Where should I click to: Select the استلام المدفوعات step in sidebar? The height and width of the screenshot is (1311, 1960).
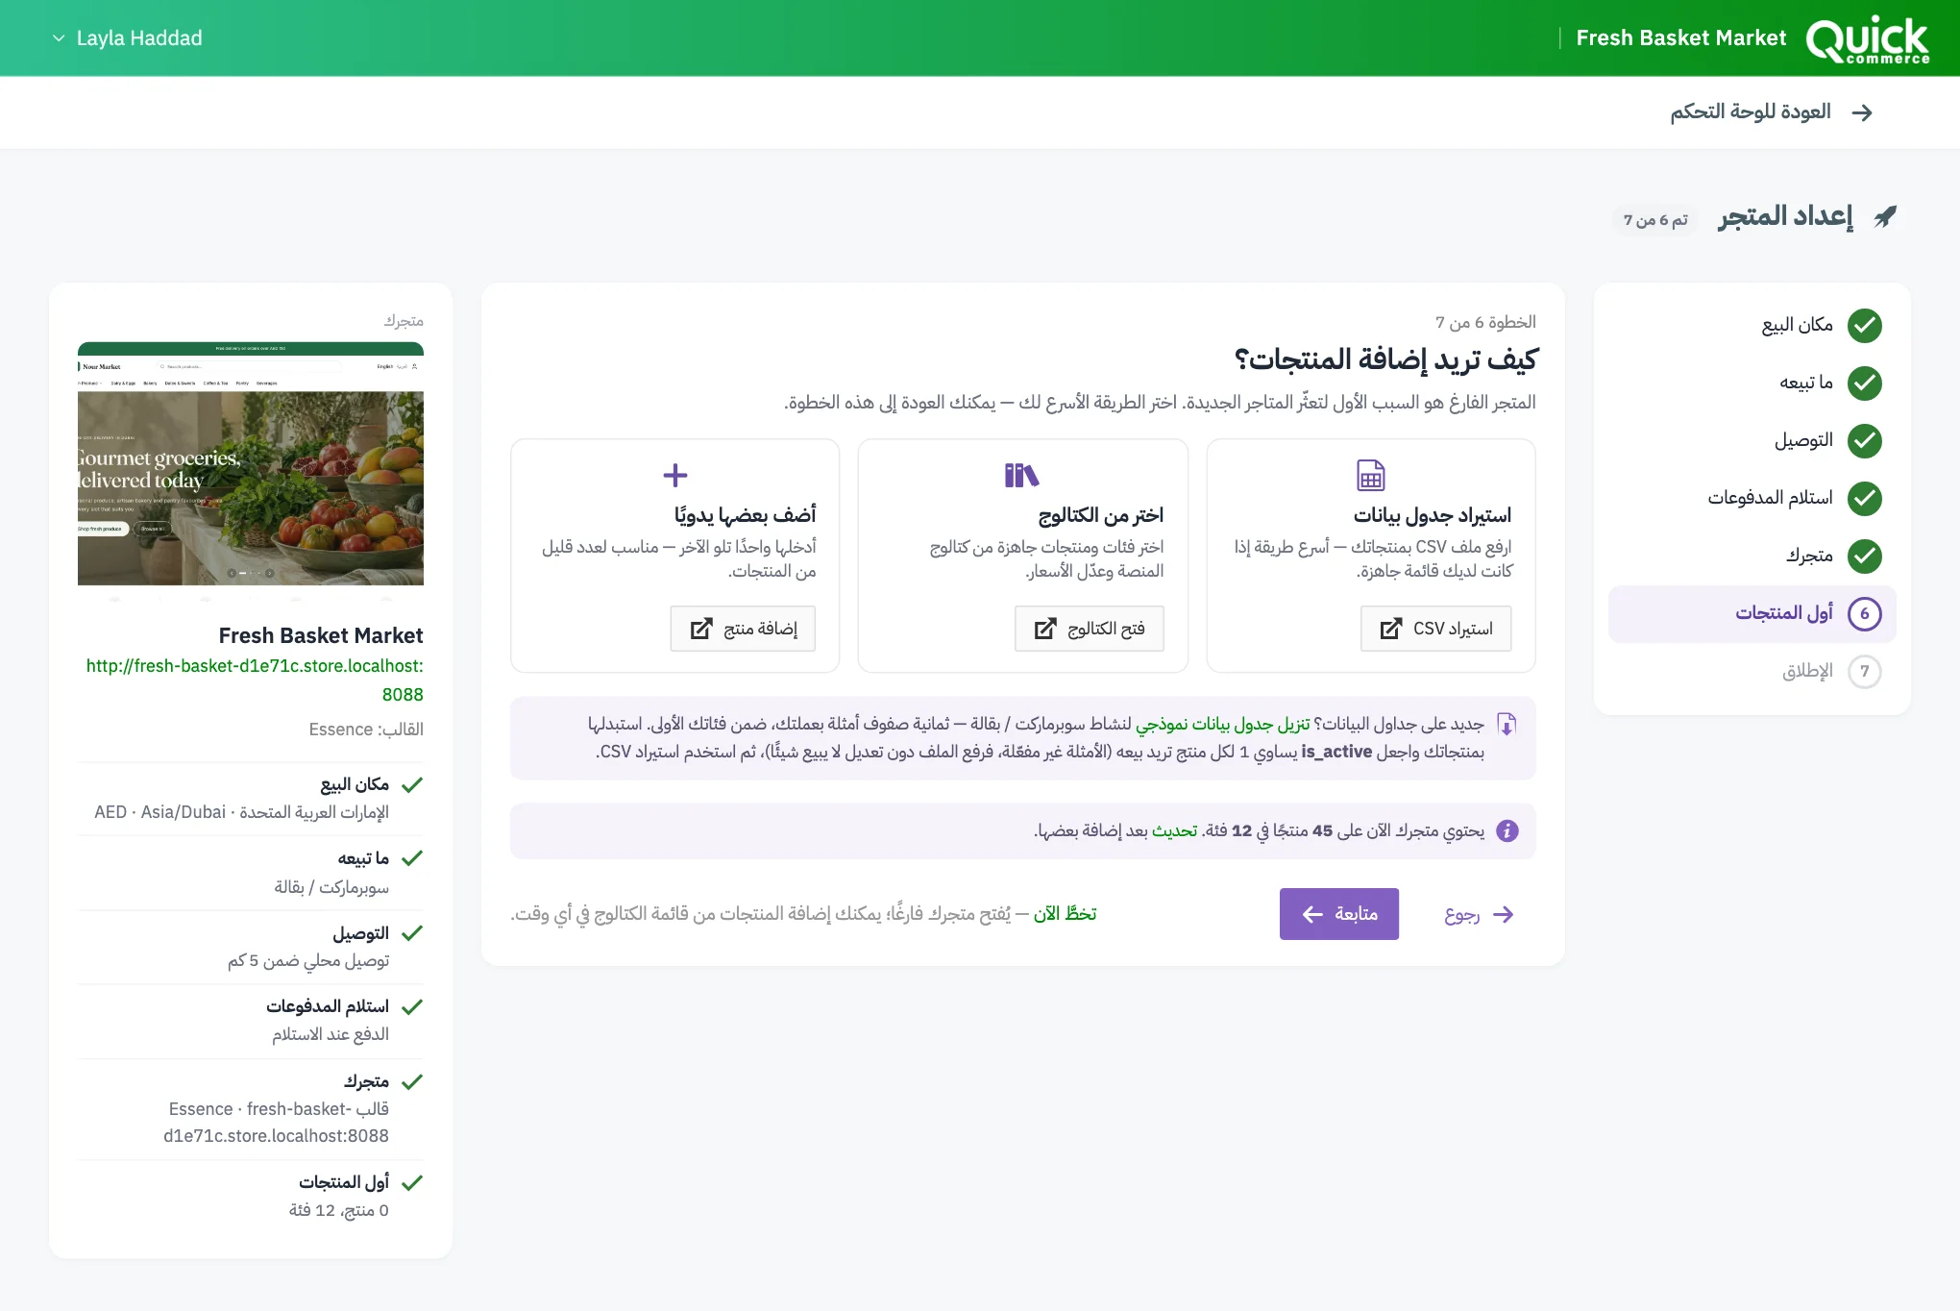pos(1752,499)
